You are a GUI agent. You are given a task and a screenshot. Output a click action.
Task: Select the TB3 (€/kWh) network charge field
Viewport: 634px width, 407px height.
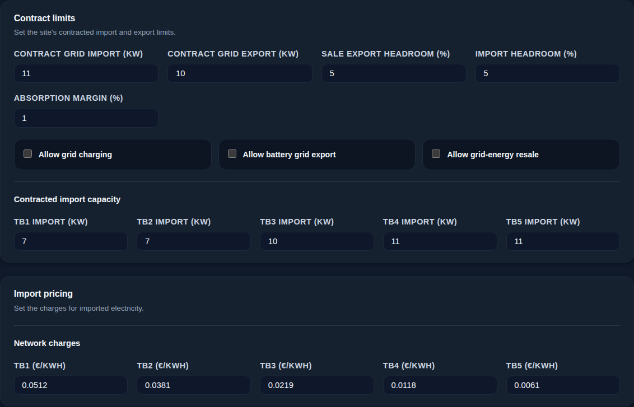(x=317, y=385)
